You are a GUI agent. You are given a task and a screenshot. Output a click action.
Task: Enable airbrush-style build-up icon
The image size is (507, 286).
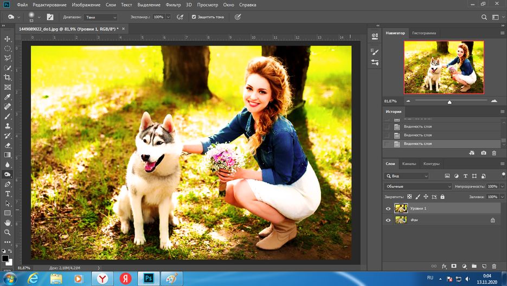click(180, 17)
